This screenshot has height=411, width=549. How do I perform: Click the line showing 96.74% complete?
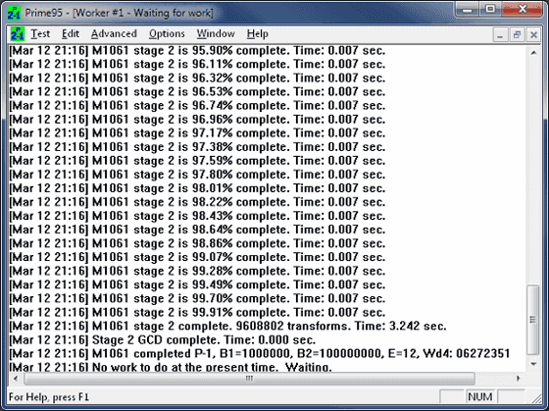197,106
